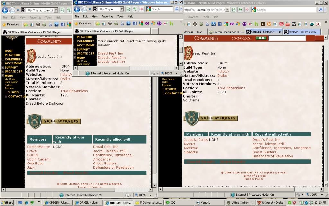Open Yahoo bookmark in front window favorites bar
This screenshot has height=206, width=329.
point(147,23)
